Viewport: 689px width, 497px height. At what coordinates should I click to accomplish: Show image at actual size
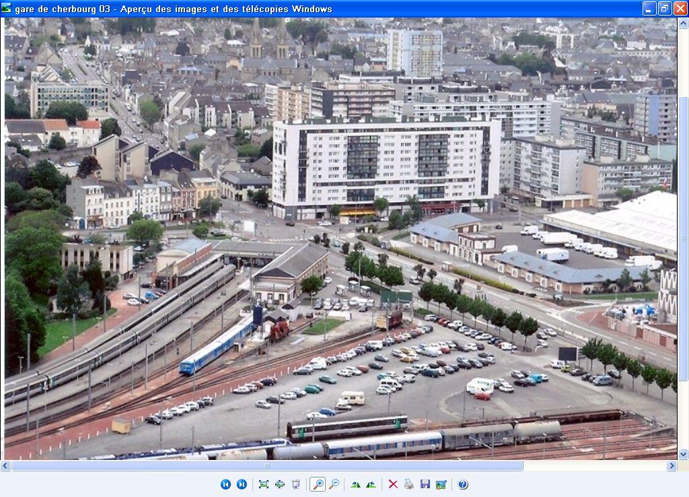(x=279, y=484)
